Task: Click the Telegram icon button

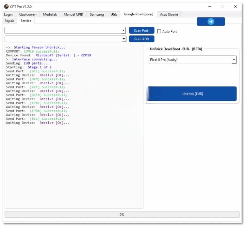Action: (x=211, y=22)
